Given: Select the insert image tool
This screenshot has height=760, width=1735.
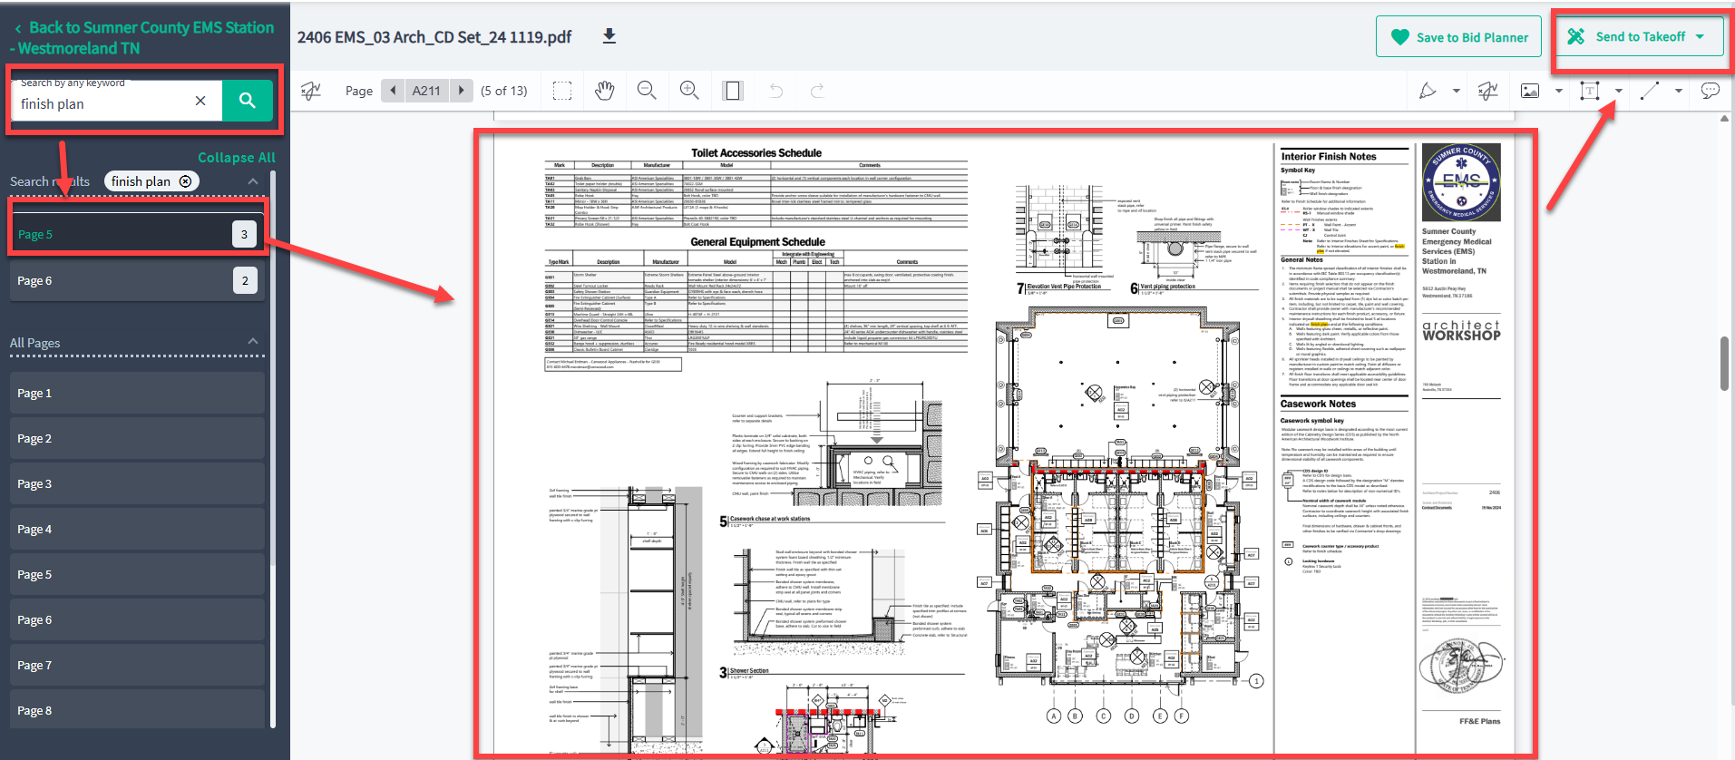Looking at the screenshot, I should tap(1530, 91).
